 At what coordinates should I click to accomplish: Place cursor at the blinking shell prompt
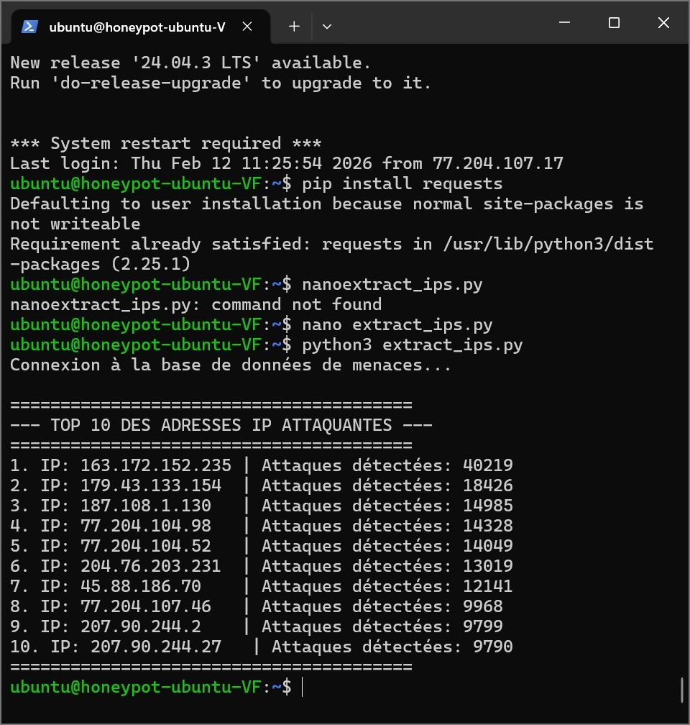[x=302, y=687]
